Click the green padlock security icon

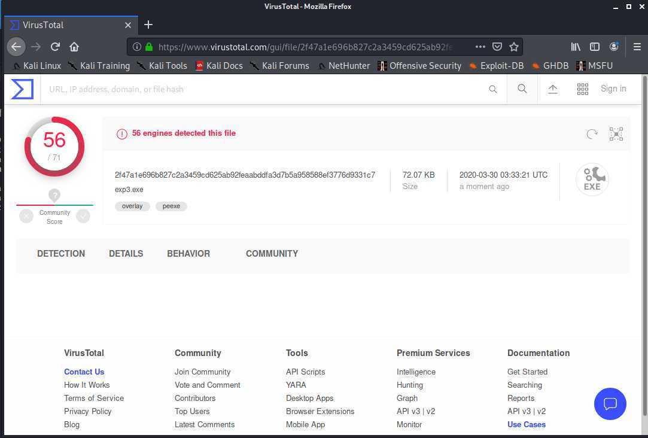coord(149,47)
